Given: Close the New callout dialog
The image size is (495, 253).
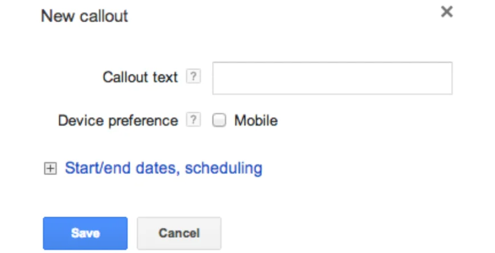Looking at the screenshot, I should pos(447,13).
